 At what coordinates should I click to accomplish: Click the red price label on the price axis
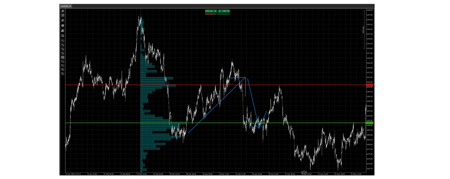coord(370,85)
